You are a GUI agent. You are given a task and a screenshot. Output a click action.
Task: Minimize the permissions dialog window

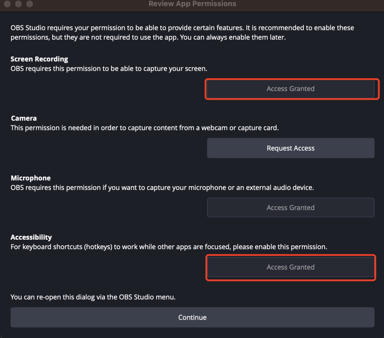[x=18, y=4]
